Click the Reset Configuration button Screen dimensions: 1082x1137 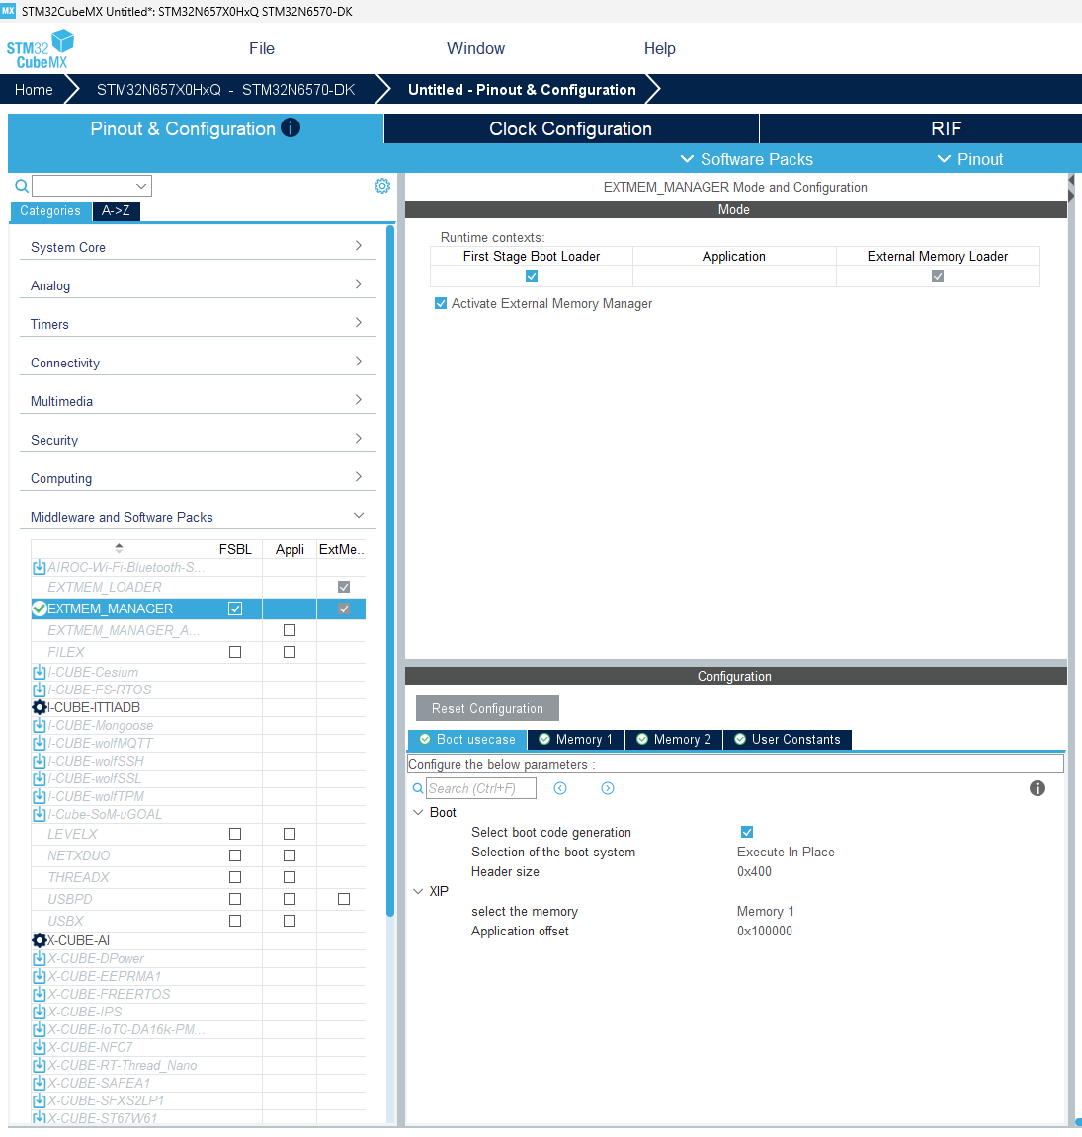tap(487, 708)
